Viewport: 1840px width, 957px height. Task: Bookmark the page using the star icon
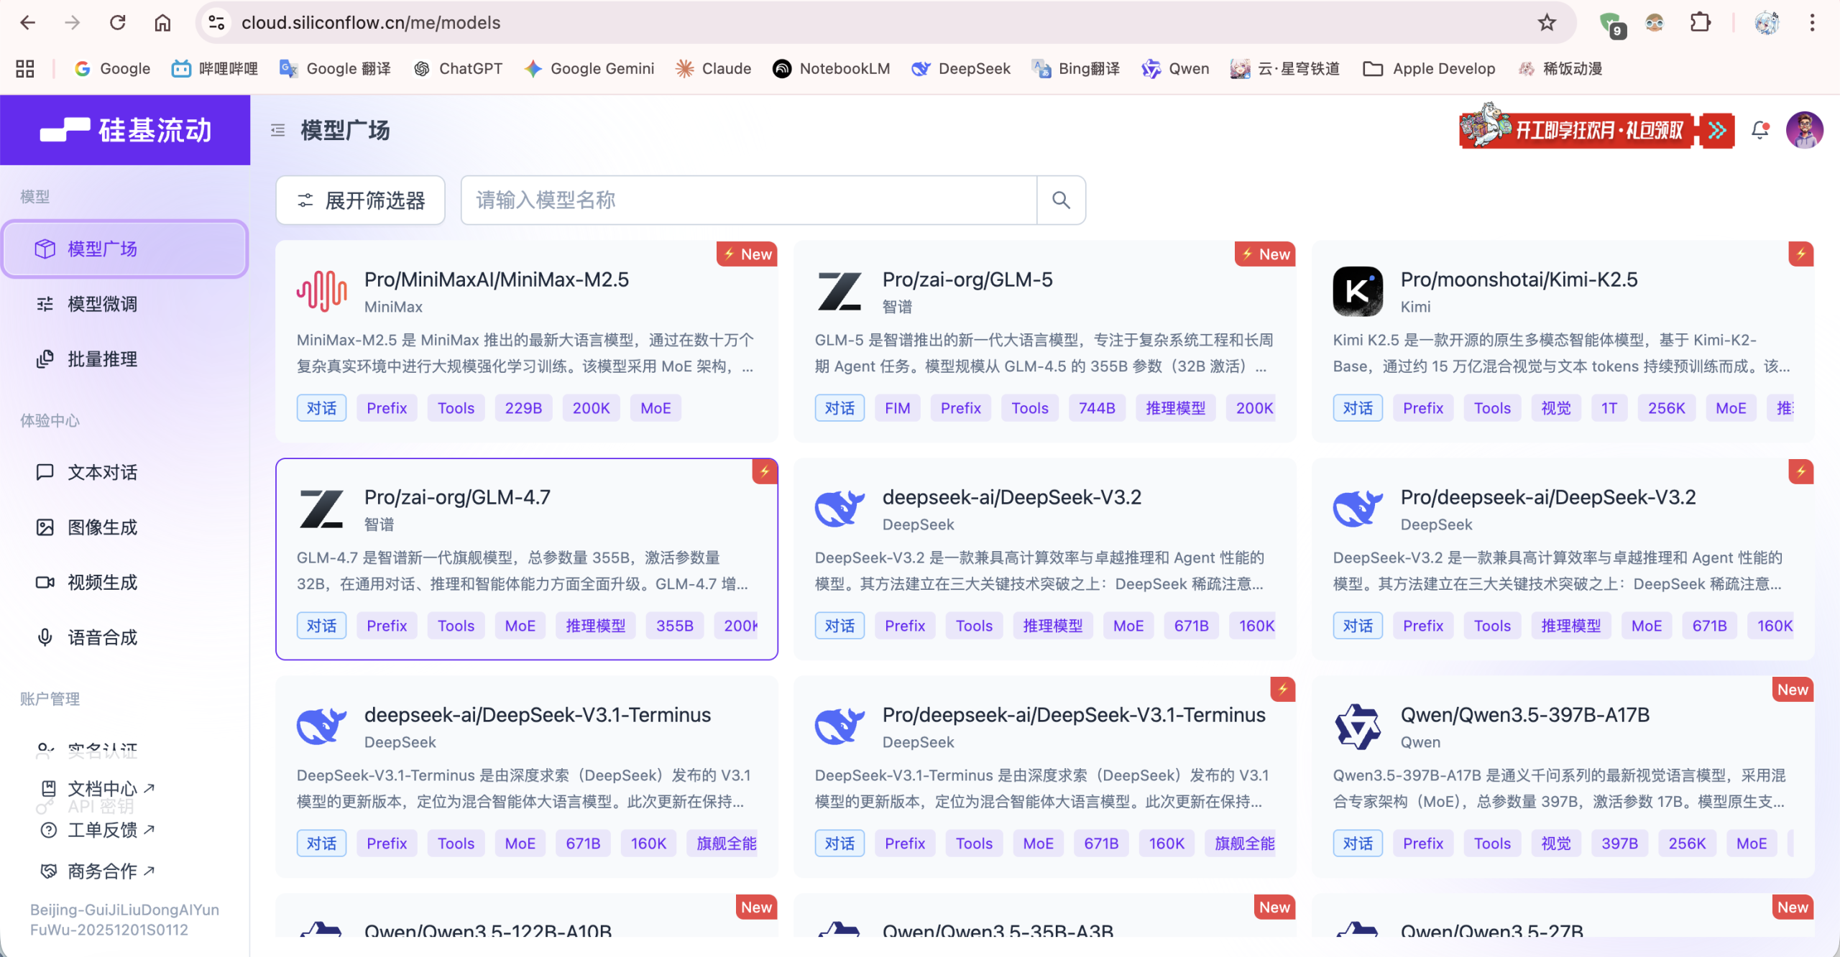click(x=1547, y=23)
